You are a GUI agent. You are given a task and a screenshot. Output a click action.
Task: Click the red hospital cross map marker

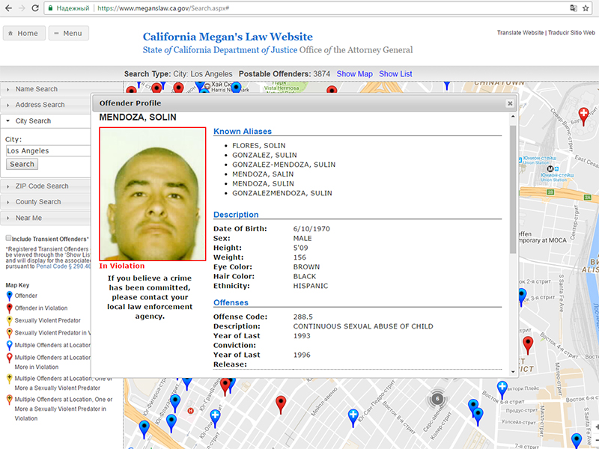584,113
